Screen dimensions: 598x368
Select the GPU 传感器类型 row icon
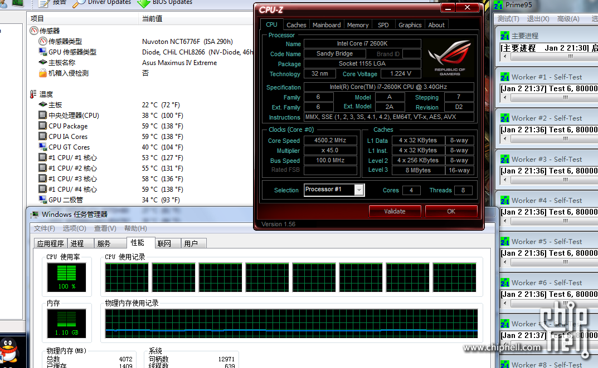pos(43,52)
